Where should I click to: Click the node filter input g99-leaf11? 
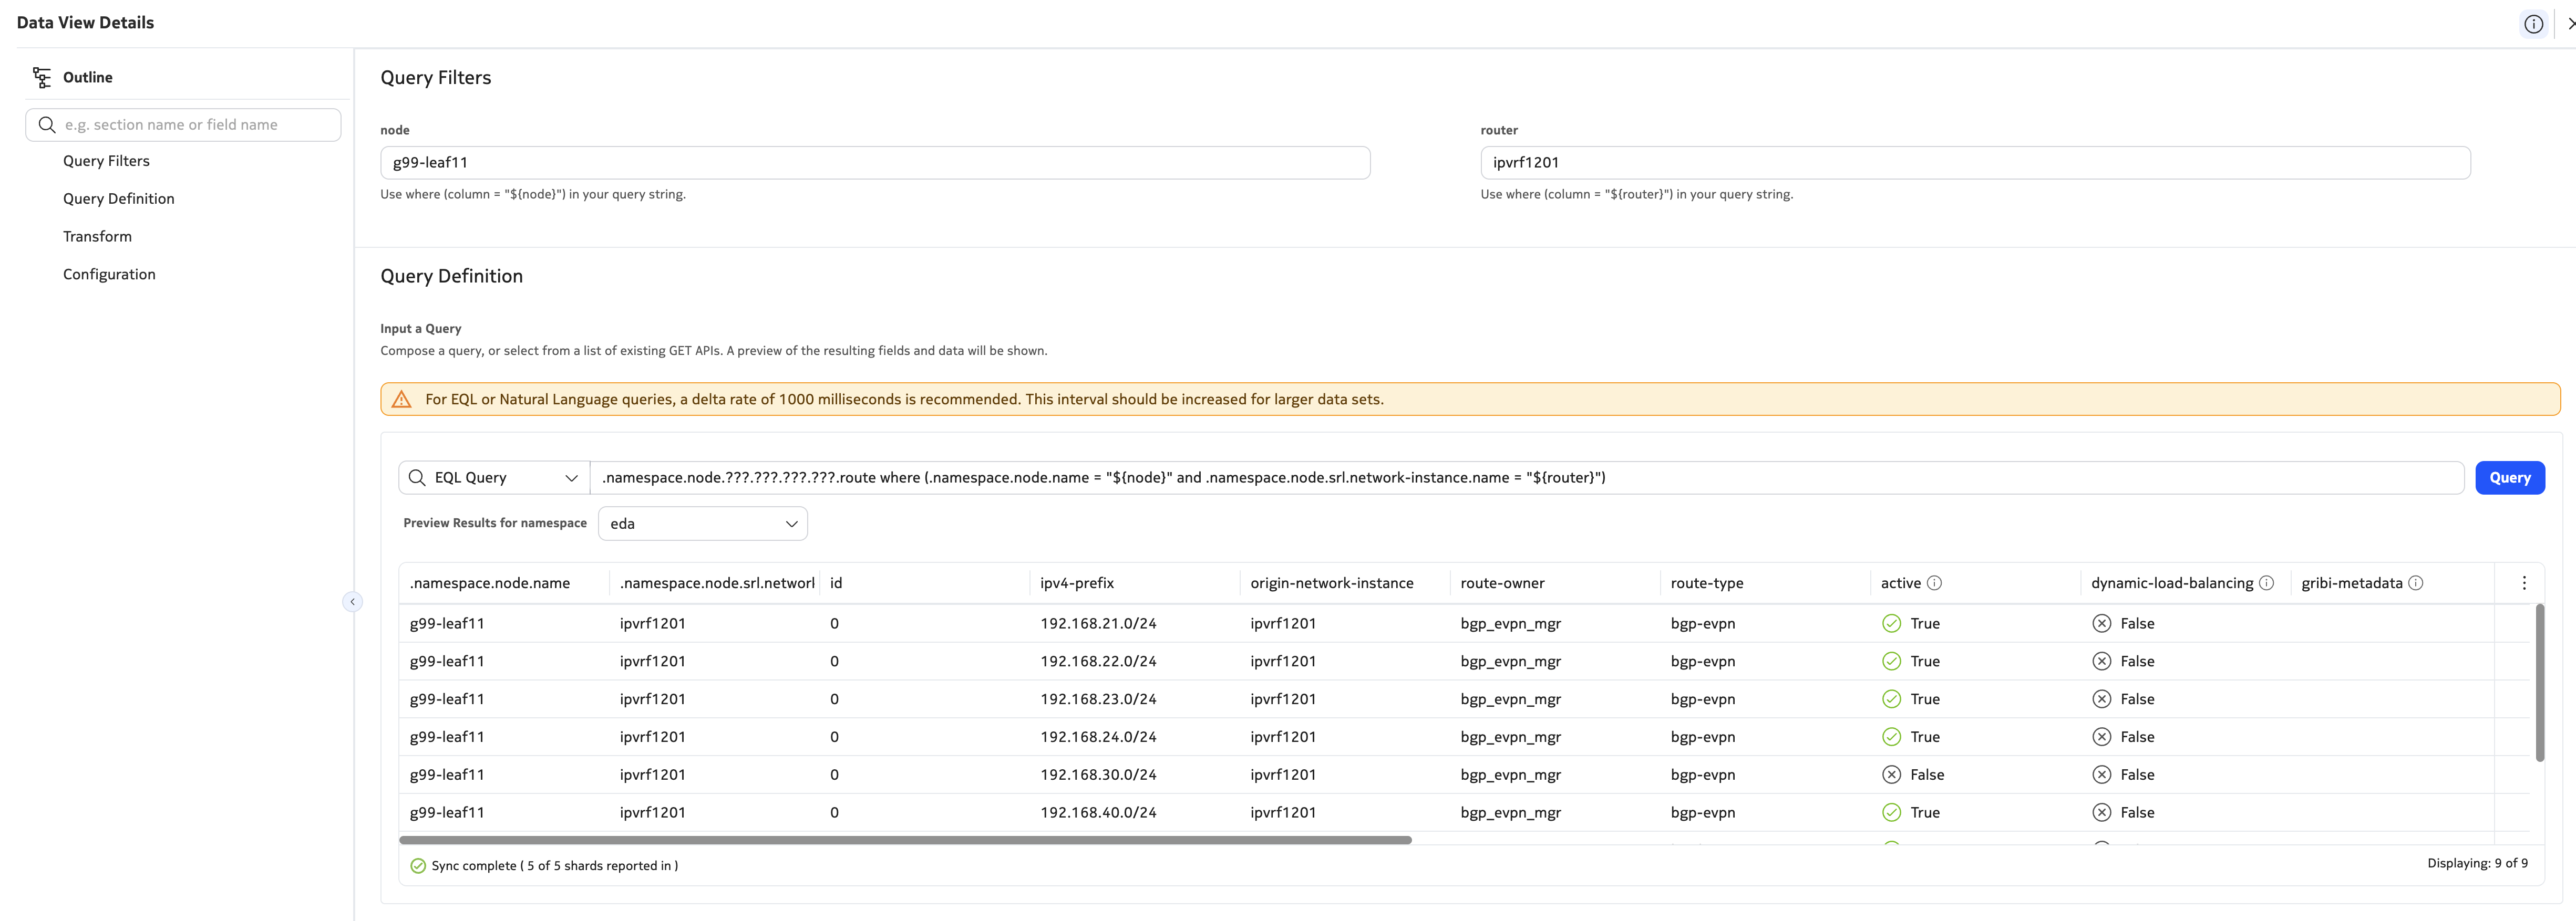pos(875,163)
